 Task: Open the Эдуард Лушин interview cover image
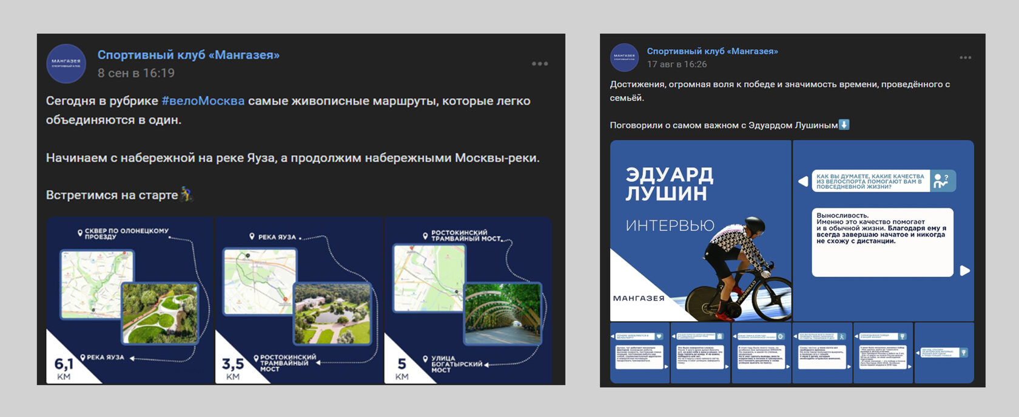click(x=701, y=231)
